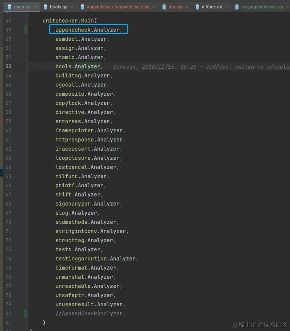
Task: Click unreachable.Analyzer line
Action: point(89,286)
